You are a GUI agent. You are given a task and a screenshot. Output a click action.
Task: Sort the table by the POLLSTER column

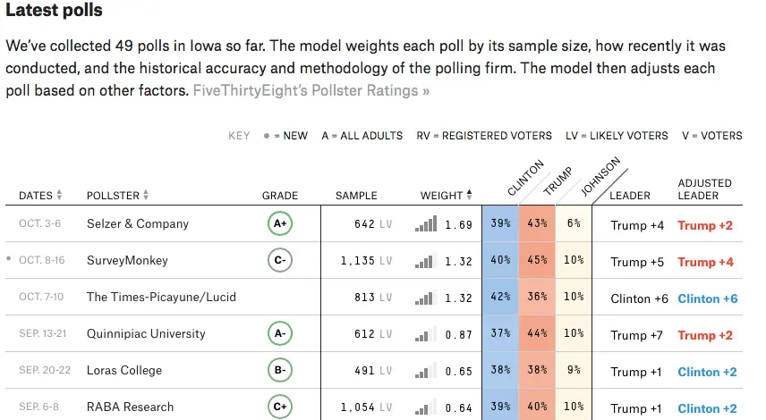tap(117, 196)
